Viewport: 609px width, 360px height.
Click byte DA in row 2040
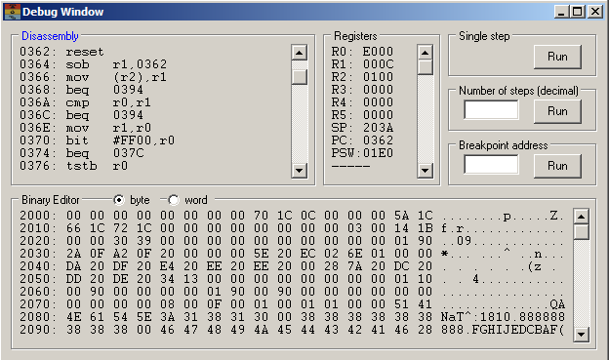(74, 266)
